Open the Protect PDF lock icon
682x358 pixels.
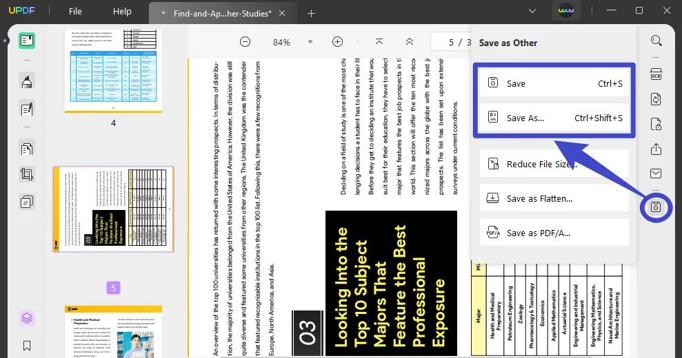click(x=656, y=124)
